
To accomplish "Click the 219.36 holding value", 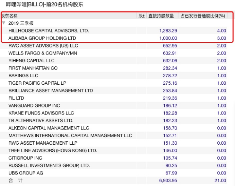I will pos(170,98).
